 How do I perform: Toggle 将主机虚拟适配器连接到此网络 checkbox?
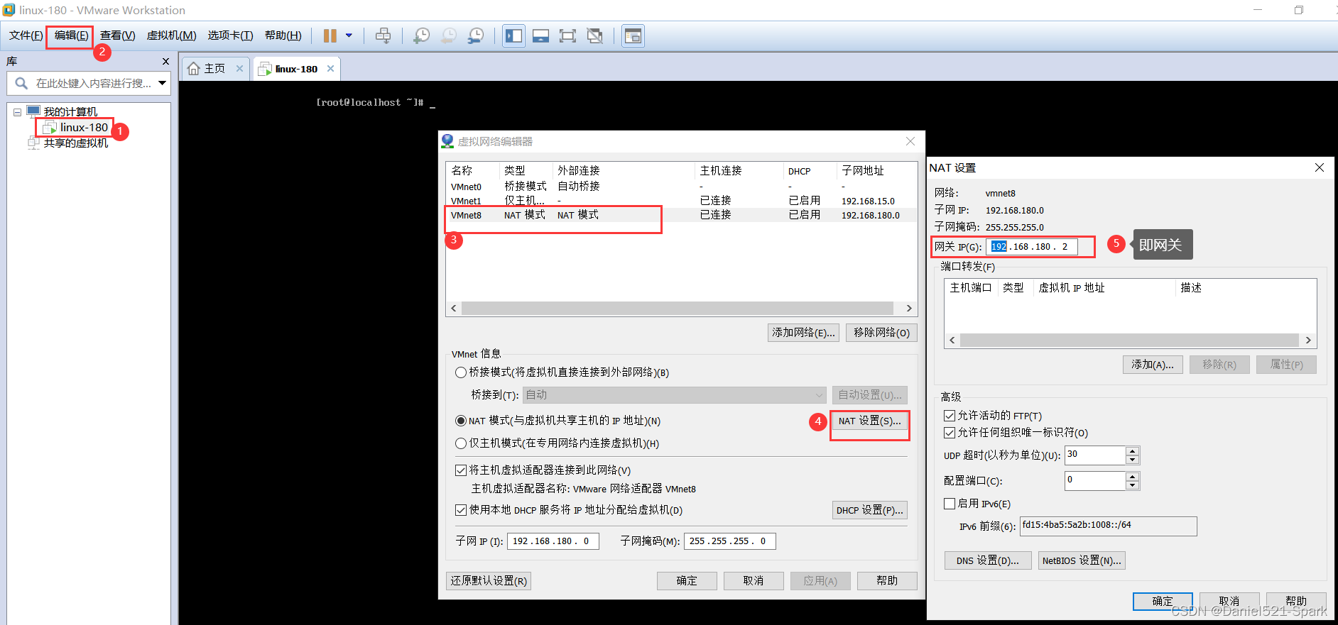460,470
